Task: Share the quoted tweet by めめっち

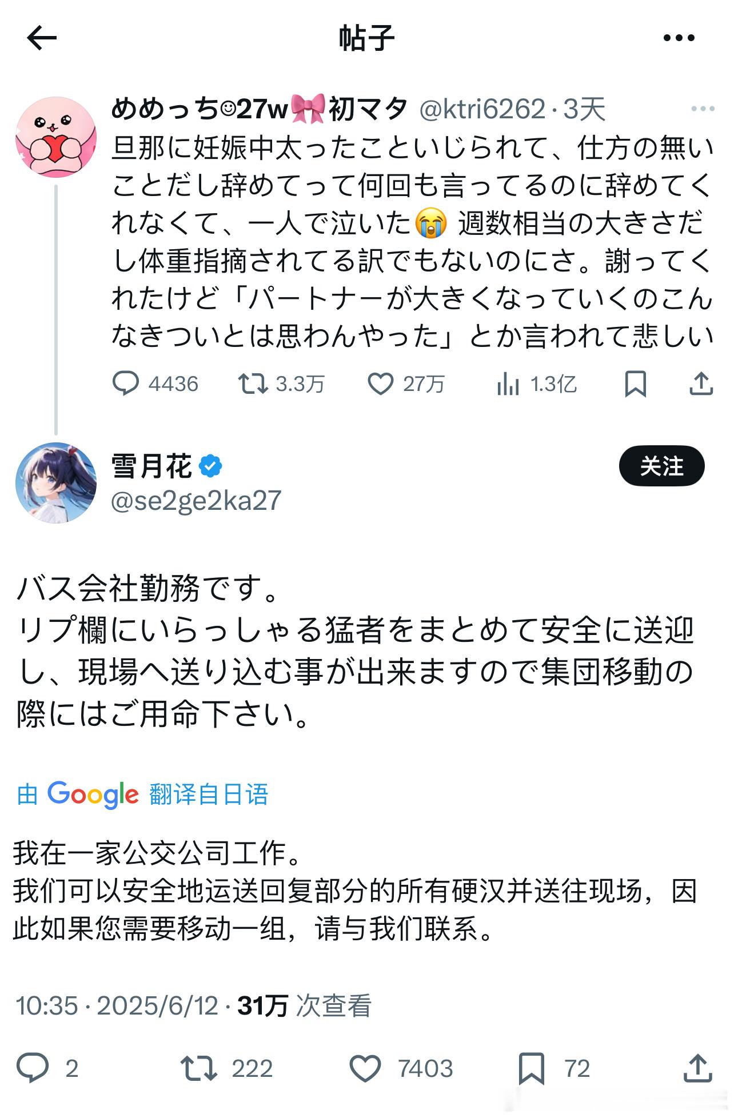Action: [701, 384]
